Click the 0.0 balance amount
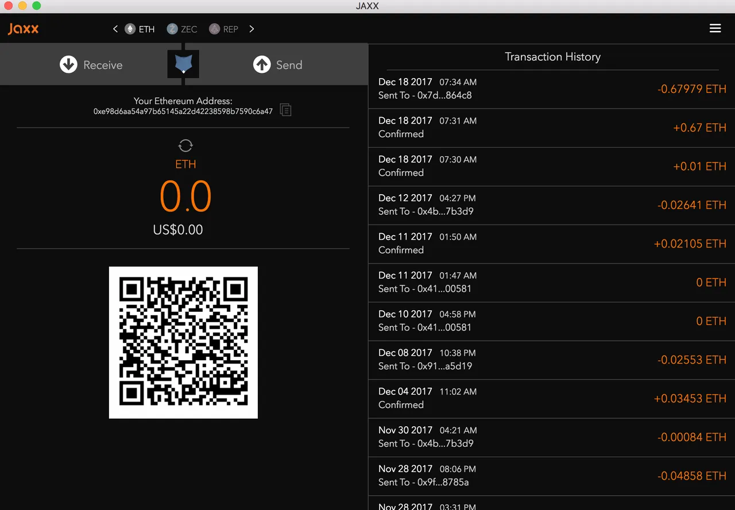Screen dimensions: 735x510 [x=185, y=196]
